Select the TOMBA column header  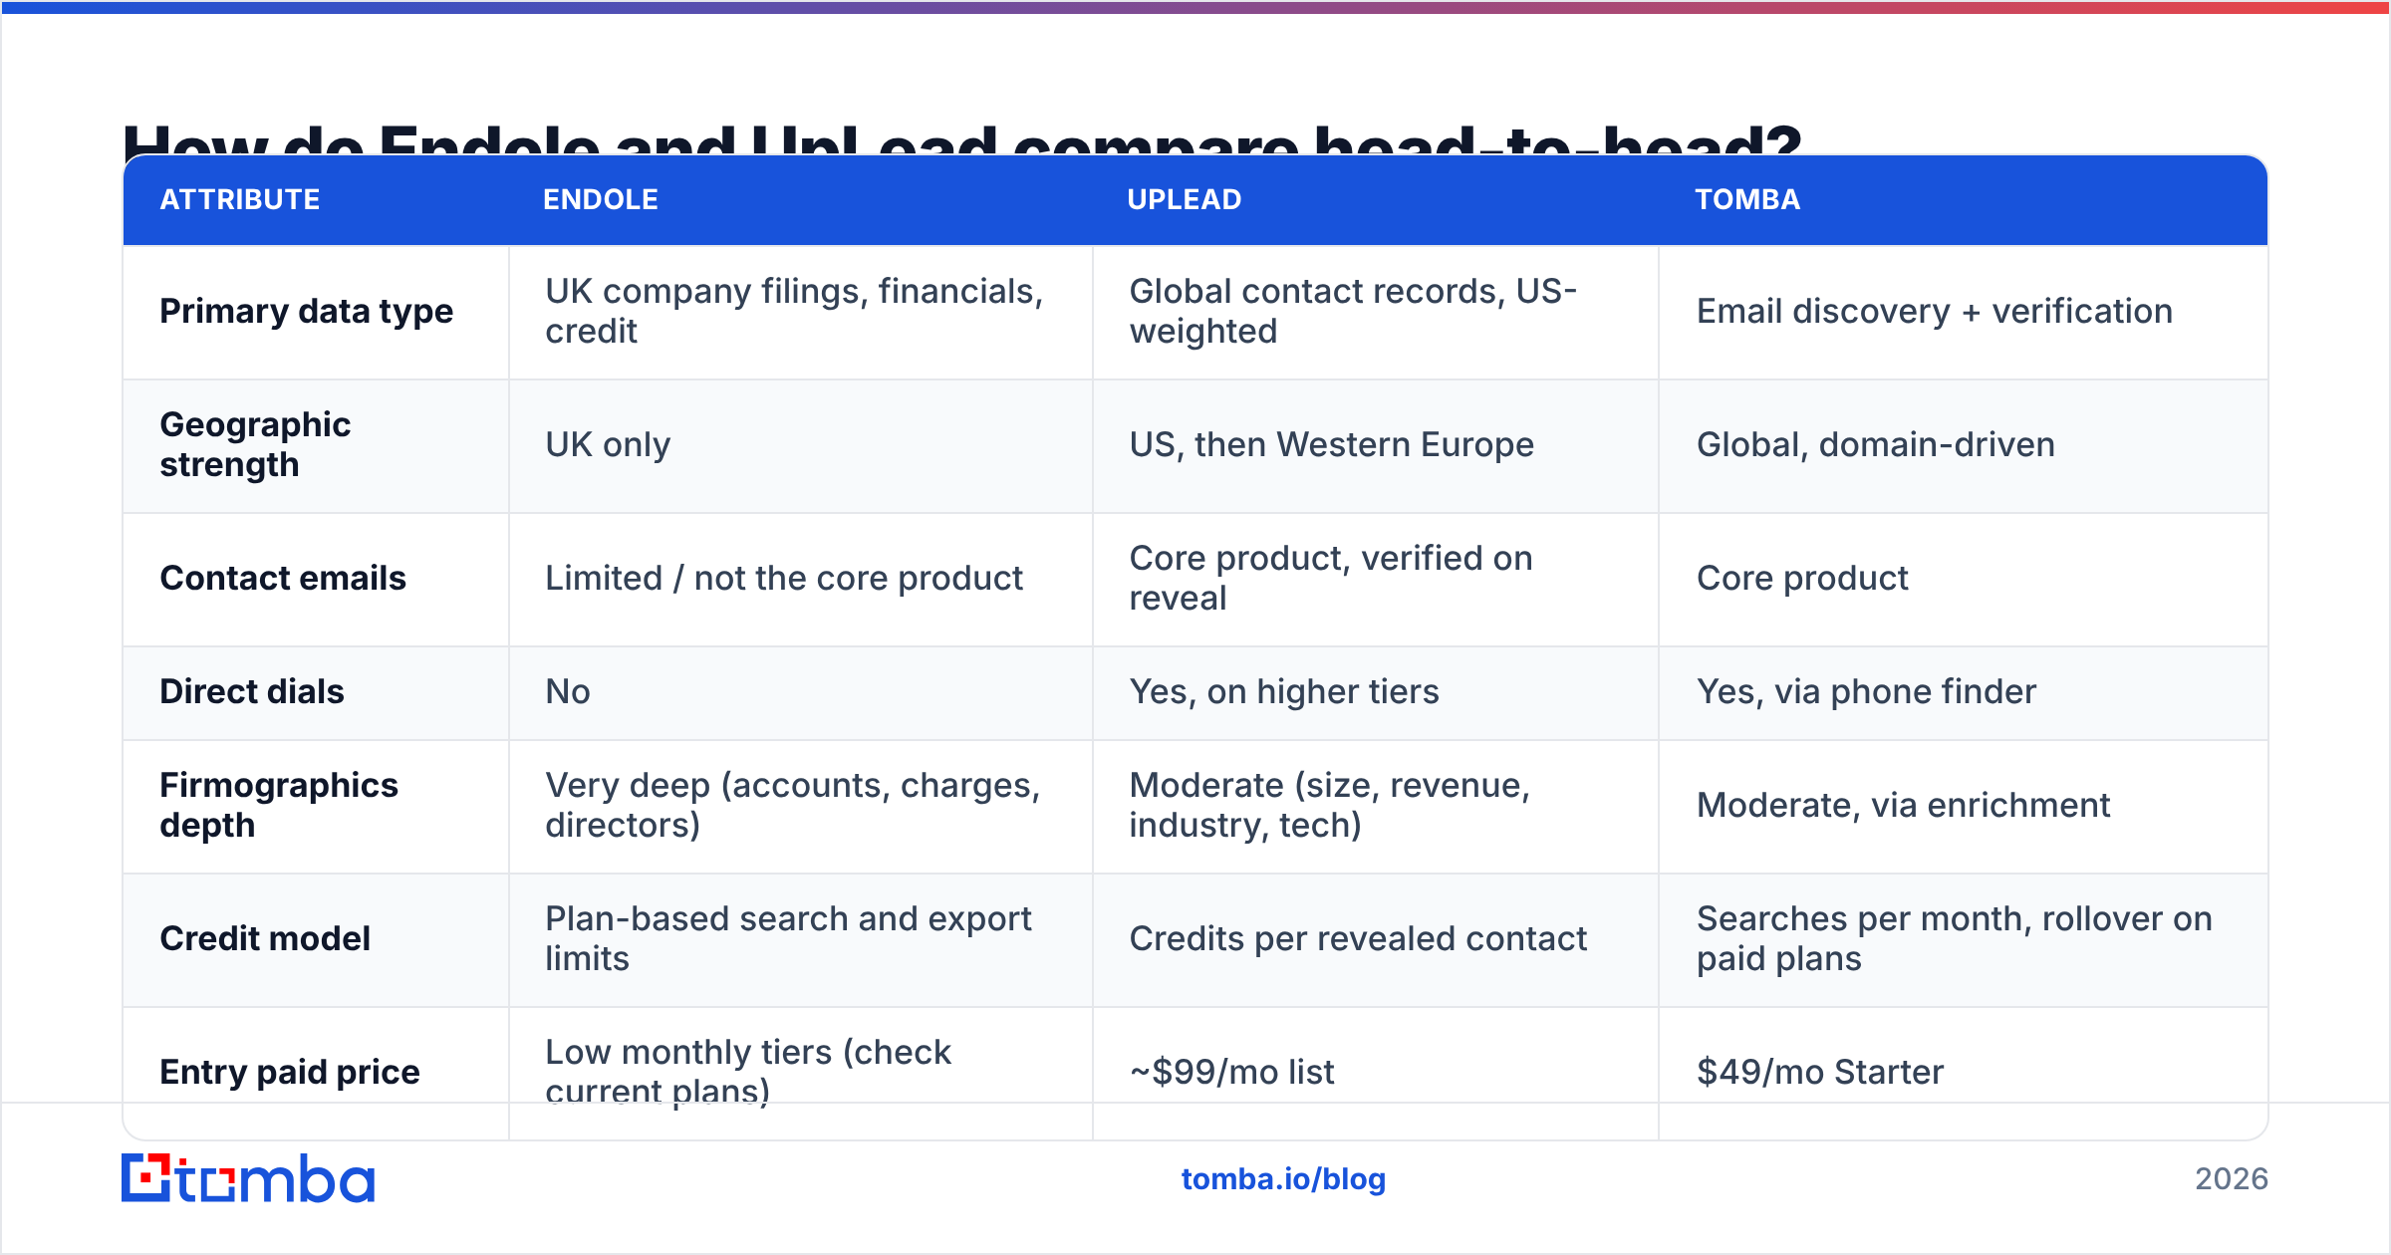point(1747,199)
